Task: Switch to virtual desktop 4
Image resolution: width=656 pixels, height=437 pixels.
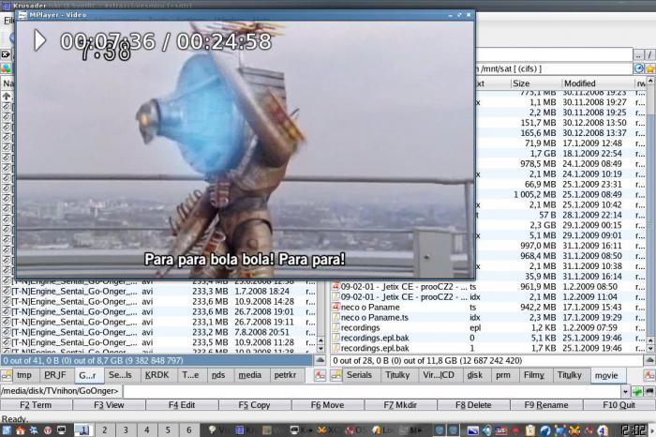Action: (147, 429)
